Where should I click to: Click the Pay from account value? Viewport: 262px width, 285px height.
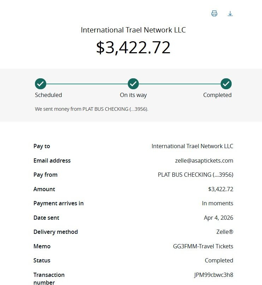click(x=195, y=175)
